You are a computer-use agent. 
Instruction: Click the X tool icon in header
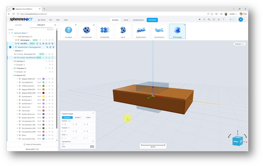click(204, 20)
